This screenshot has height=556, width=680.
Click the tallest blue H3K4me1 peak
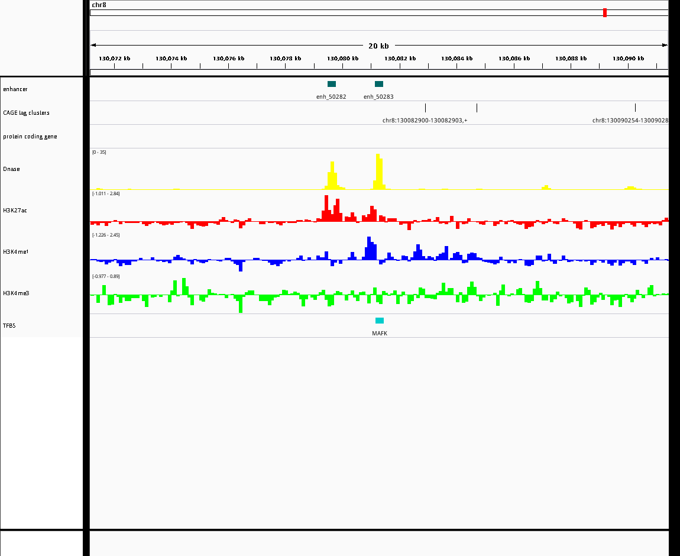(369, 248)
